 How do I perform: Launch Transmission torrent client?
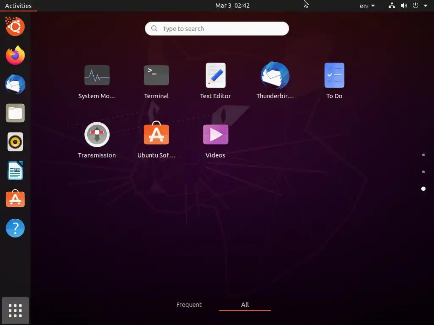pos(97,135)
